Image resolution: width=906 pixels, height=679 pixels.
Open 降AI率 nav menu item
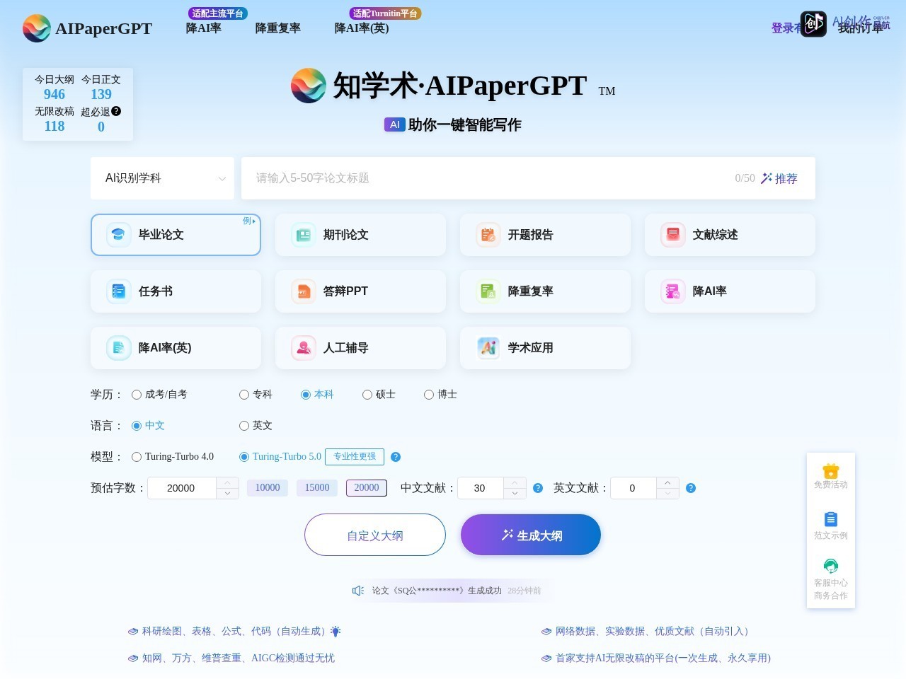(204, 28)
